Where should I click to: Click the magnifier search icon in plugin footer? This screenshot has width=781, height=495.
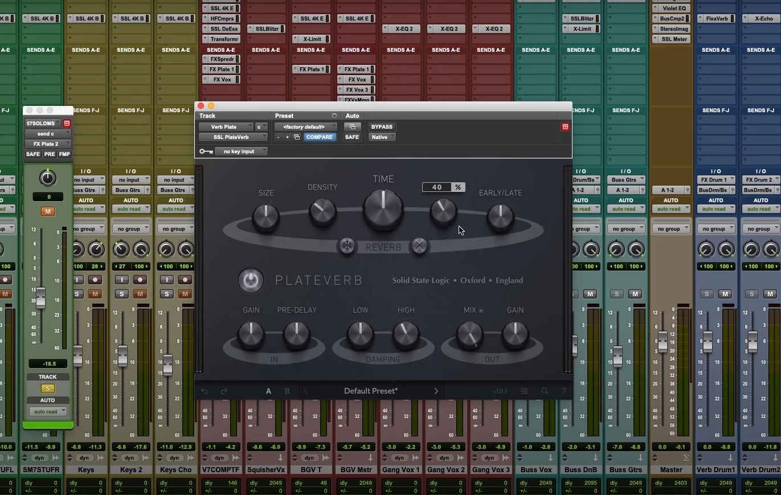(545, 391)
